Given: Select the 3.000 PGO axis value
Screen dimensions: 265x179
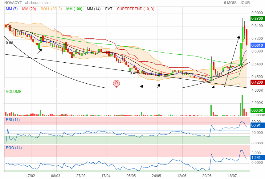Looking at the screenshot, I should pos(256,153).
